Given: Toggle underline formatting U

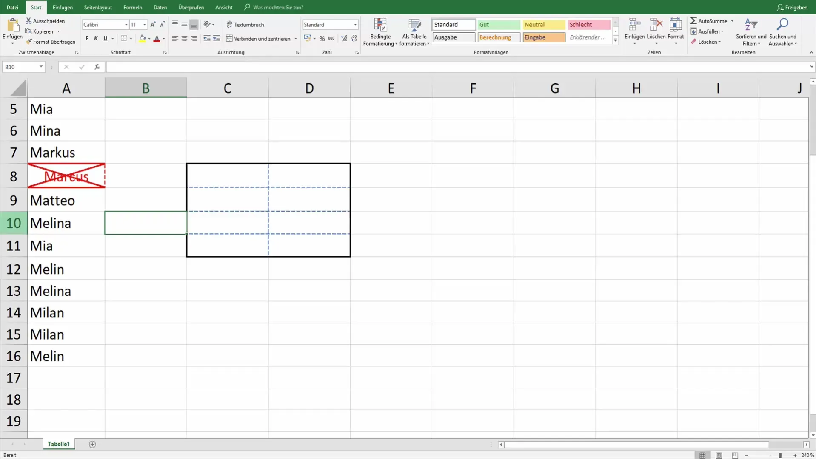Looking at the screenshot, I should 105,39.
